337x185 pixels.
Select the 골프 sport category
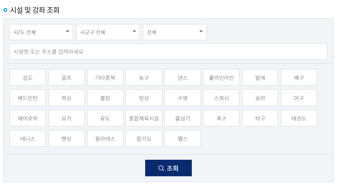click(x=66, y=77)
